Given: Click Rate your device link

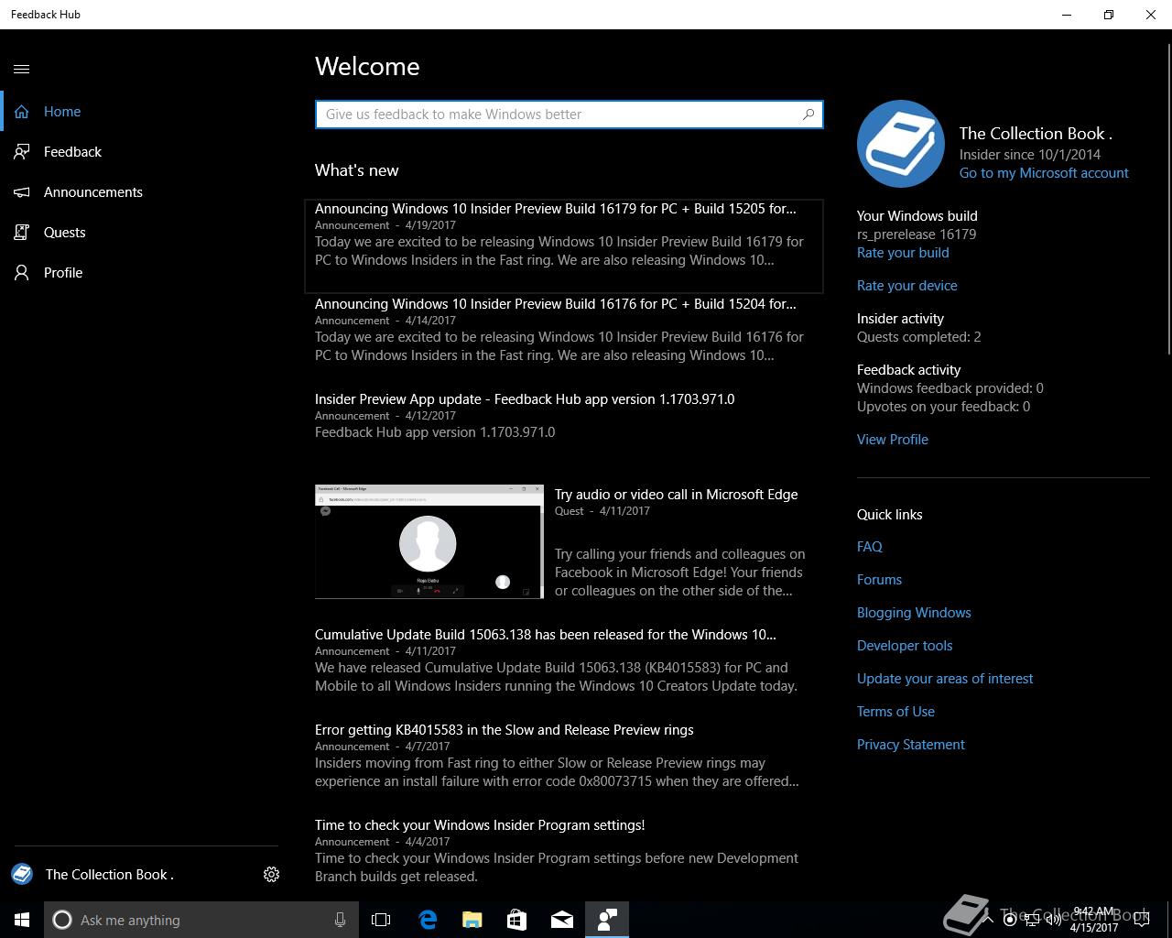Looking at the screenshot, I should [907, 286].
